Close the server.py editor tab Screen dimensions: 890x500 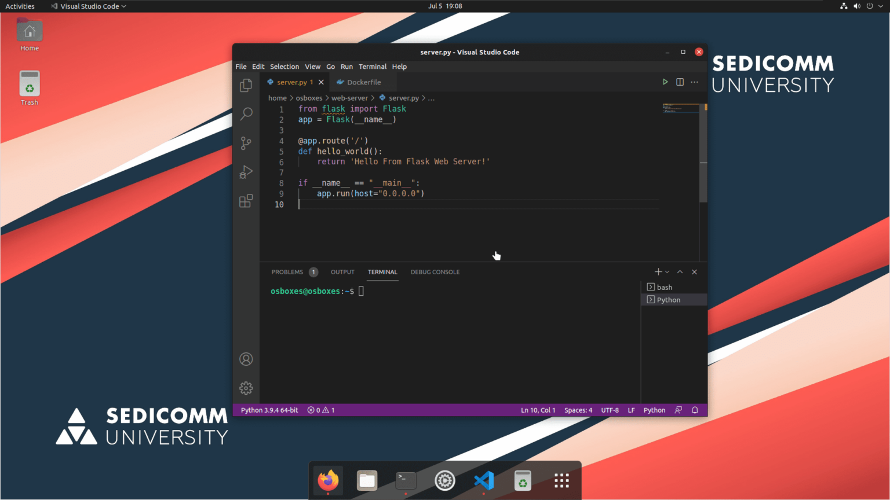[x=321, y=82]
